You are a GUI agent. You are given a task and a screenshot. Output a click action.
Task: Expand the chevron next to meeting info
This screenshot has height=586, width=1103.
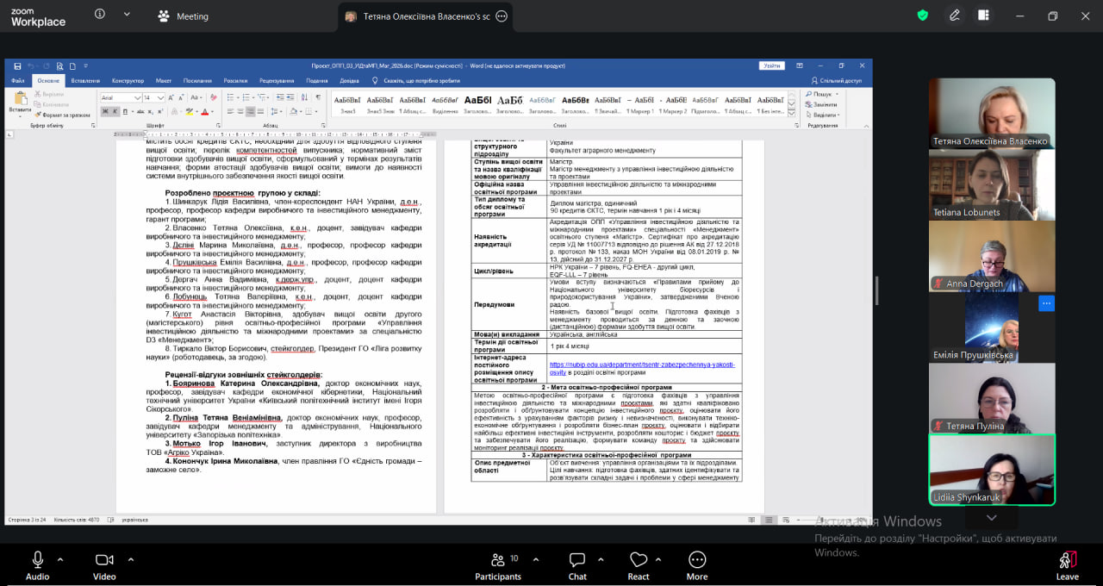click(128, 15)
